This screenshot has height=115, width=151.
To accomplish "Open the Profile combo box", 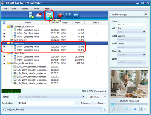I will [52, 97].
